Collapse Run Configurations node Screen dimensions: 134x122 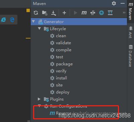pos(39,106)
